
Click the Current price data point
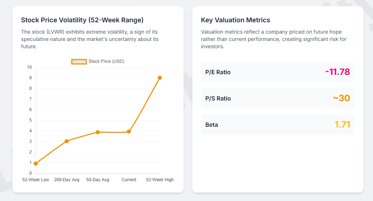(x=129, y=132)
